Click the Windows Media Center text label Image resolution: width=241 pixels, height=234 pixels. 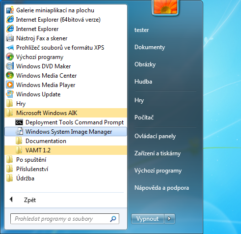point(46,76)
